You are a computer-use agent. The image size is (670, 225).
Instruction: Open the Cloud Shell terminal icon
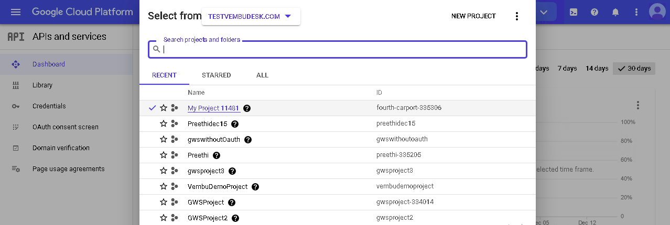point(574,12)
